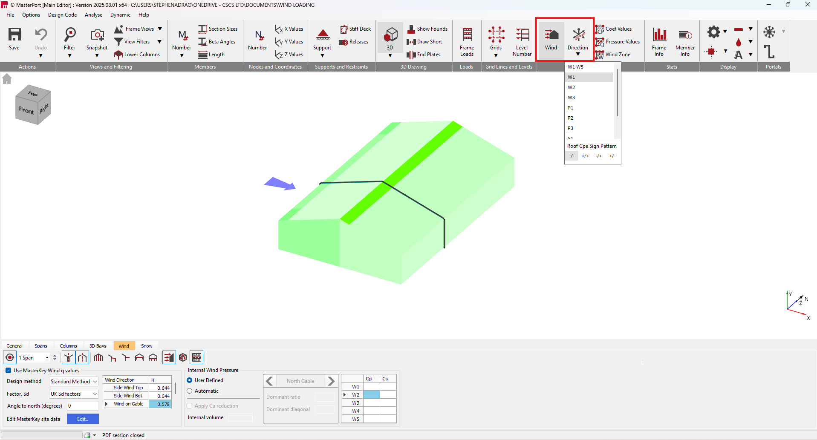The height and width of the screenshot is (440, 817).
Task: Show node Number labels
Action: point(258,40)
